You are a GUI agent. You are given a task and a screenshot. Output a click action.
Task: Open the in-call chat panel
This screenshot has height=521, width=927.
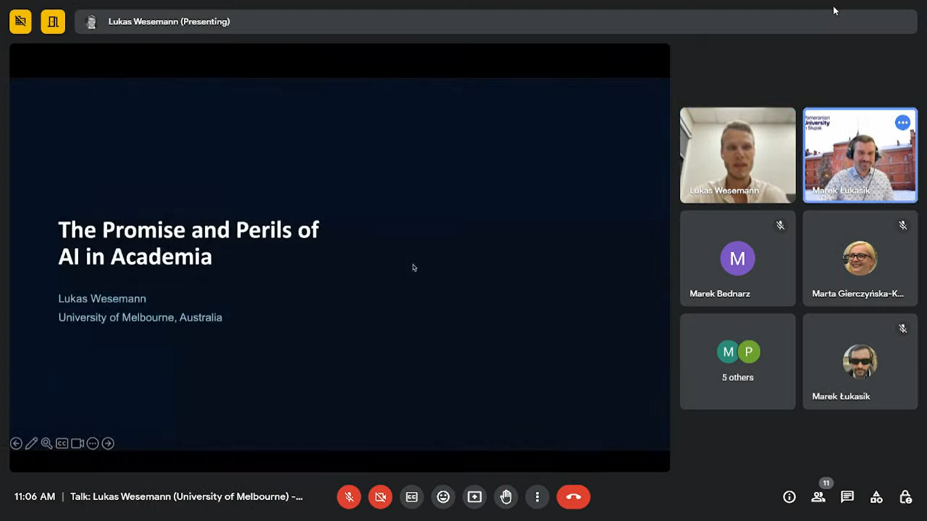(847, 497)
